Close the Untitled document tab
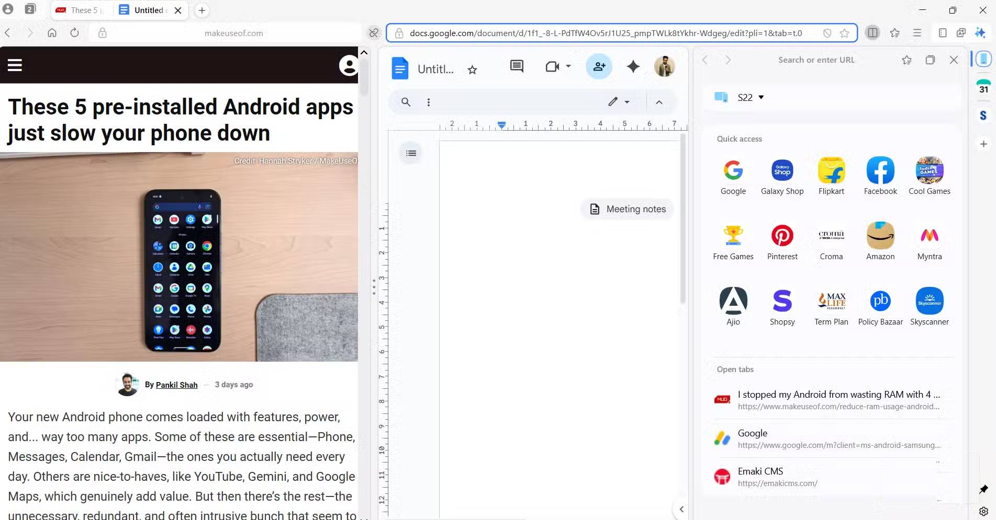This screenshot has width=996, height=520. (x=178, y=10)
